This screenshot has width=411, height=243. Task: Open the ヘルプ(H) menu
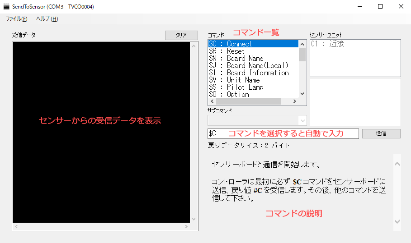point(47,19)
